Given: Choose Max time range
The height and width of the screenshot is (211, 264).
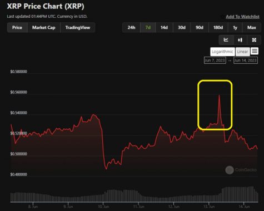Looking at the screenshot, I should (x=252, y=28).
